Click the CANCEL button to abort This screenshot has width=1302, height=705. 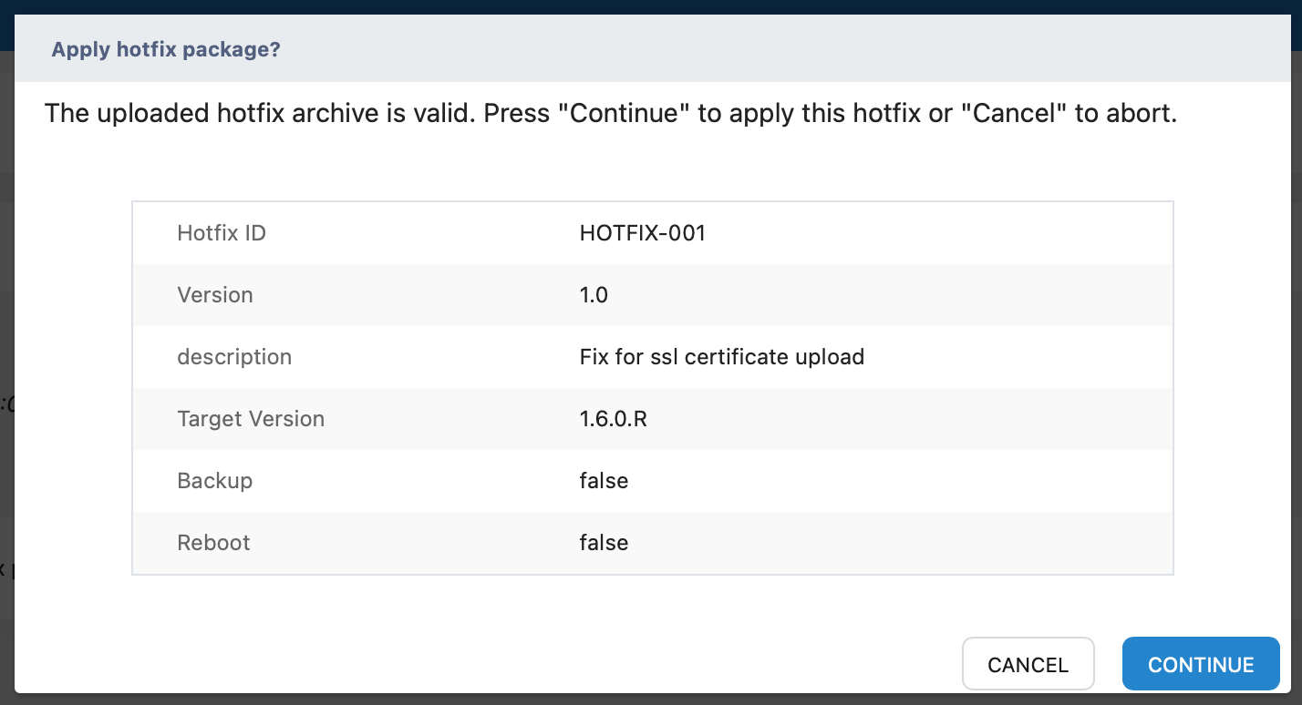(x=1028, y=664)
